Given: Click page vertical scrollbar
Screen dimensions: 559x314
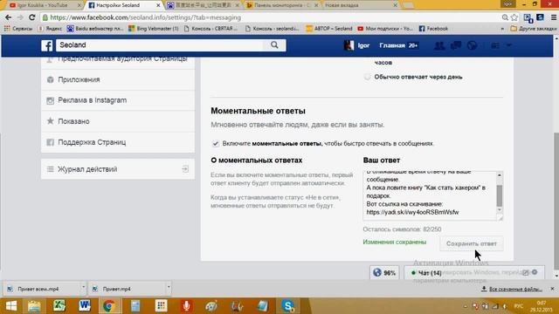Looking at the screenshot, I should 556,201.
